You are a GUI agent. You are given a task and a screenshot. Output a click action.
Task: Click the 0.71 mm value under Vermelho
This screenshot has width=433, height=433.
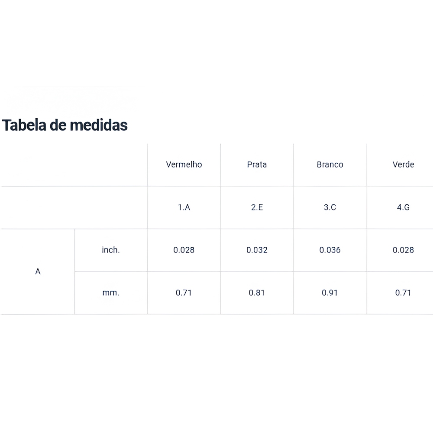click(184, 293)
